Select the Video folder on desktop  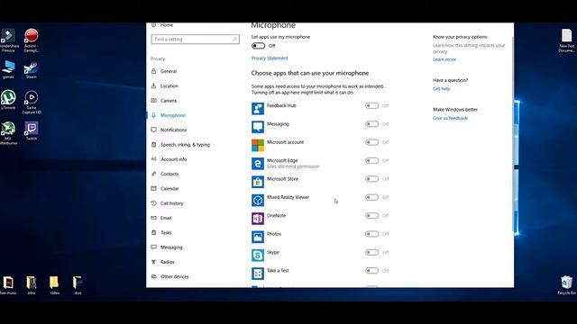[54, 285]
